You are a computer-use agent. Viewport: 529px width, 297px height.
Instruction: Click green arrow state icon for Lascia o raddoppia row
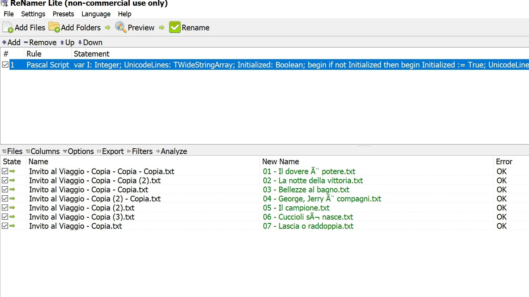tap(12, 226)
